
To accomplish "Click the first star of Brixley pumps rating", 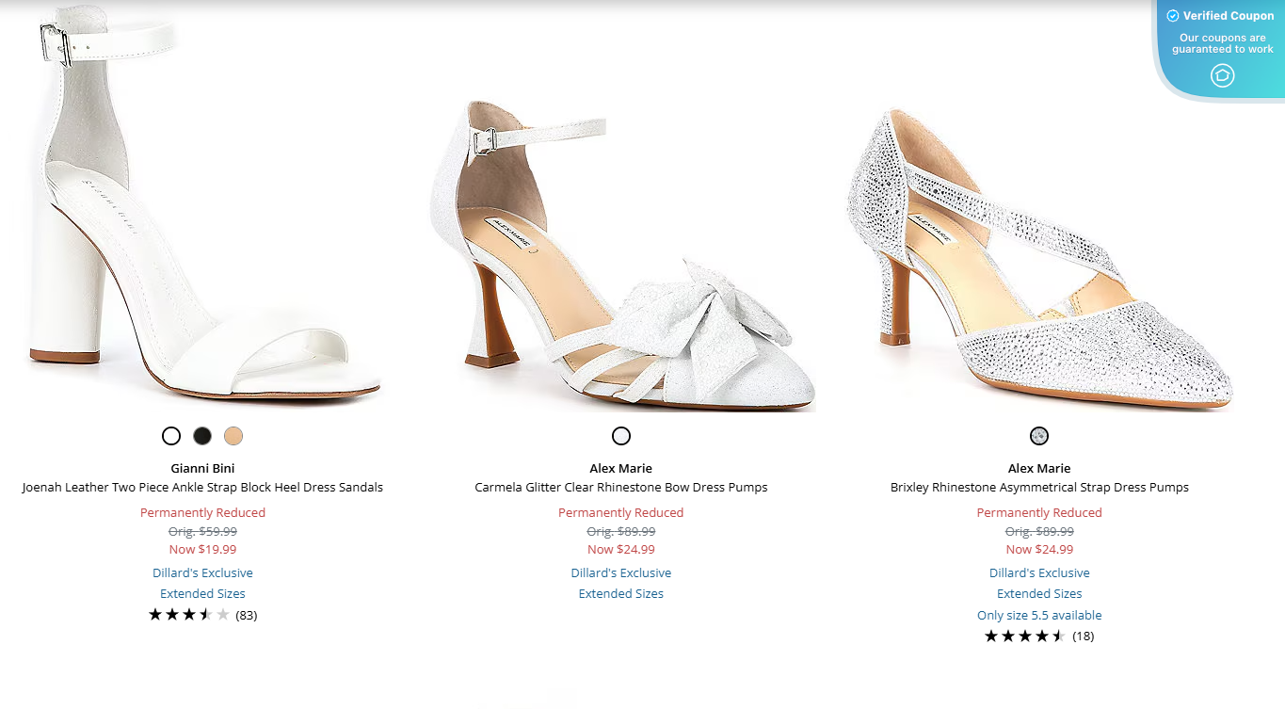I will point(990,636).
